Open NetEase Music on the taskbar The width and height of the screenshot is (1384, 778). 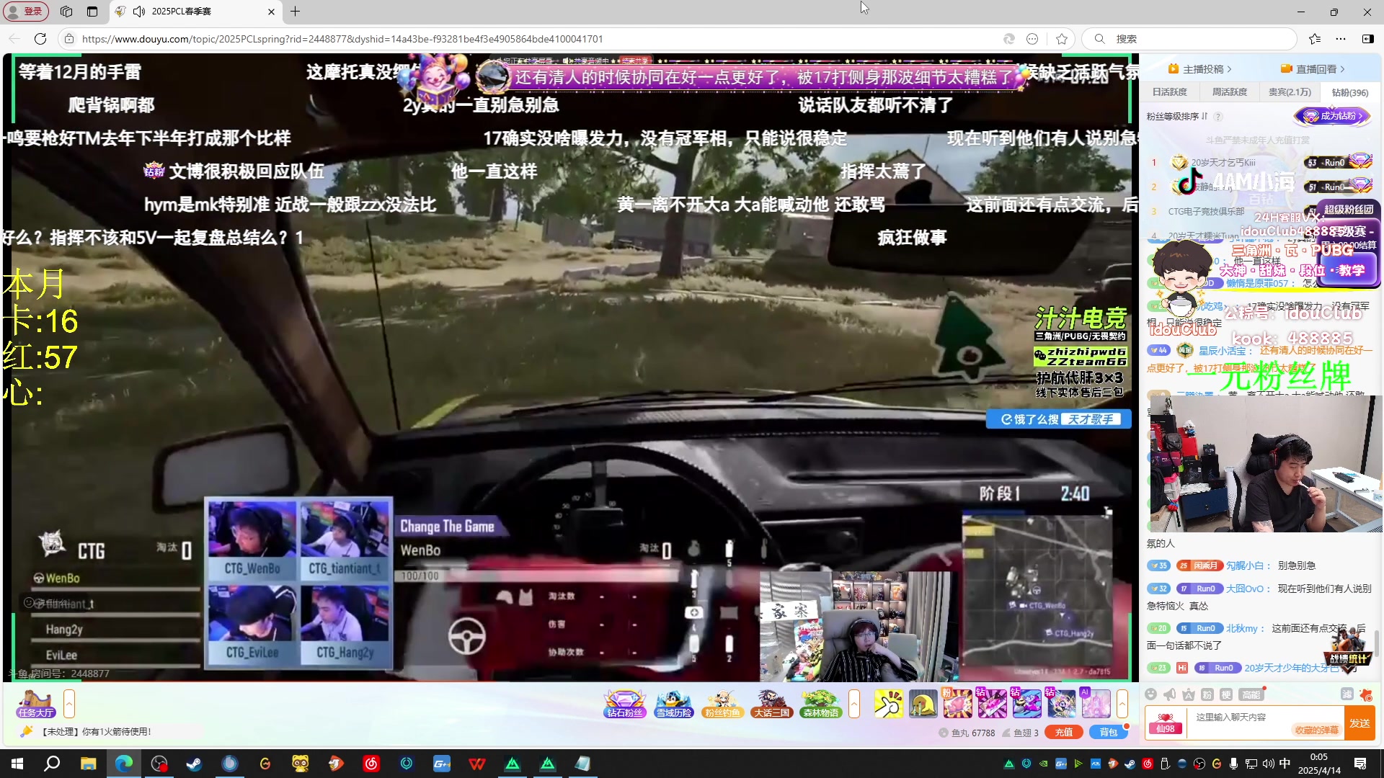coord(371,764)
